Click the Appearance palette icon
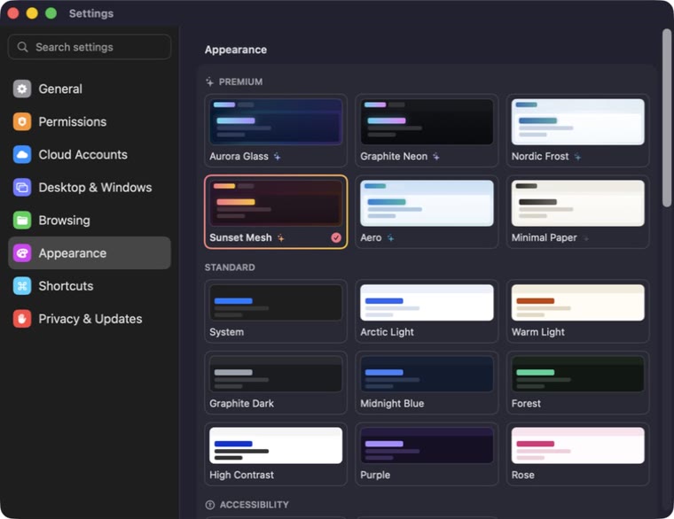Image resolution: width=674 pixels, height=519 pixels. (x=22, y=252)
